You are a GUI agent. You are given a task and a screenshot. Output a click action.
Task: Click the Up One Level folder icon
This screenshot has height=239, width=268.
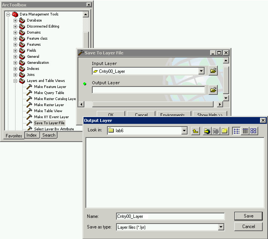(195, 131)
